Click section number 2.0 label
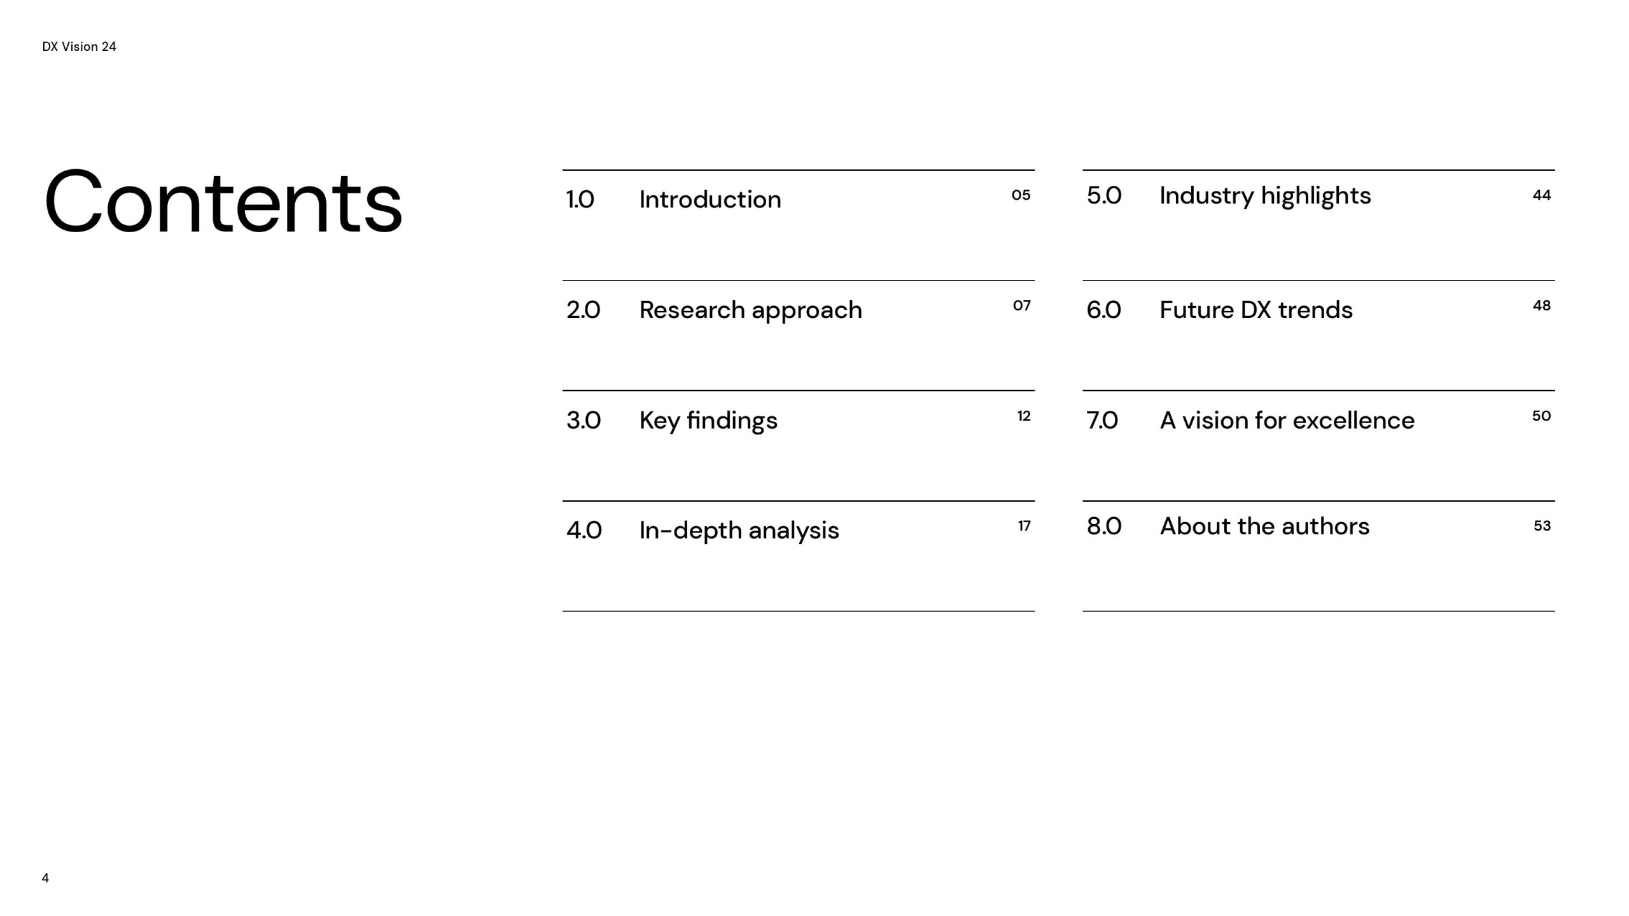 pos(583,310)
